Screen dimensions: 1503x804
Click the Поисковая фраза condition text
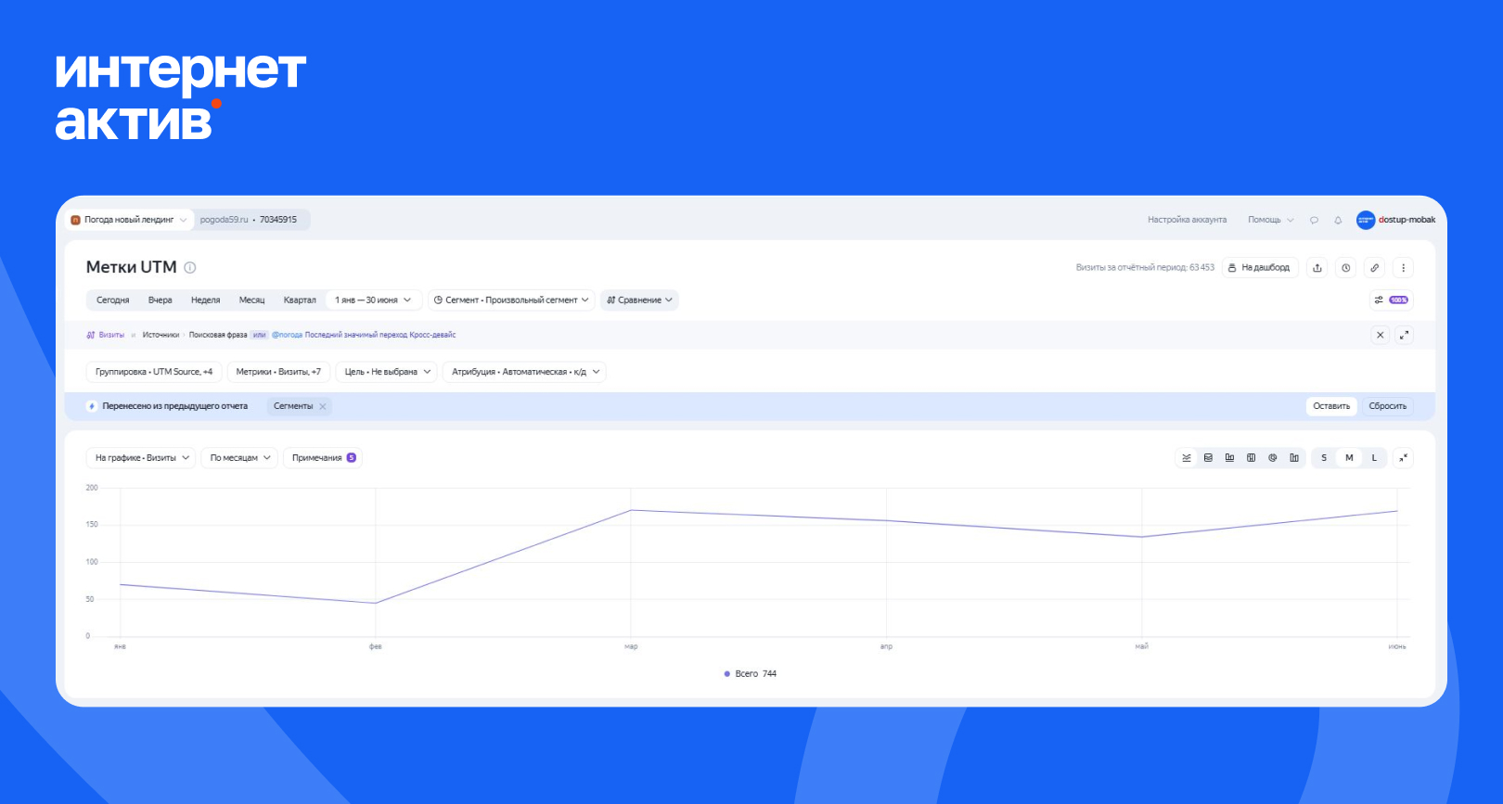[x=218, y=335]
